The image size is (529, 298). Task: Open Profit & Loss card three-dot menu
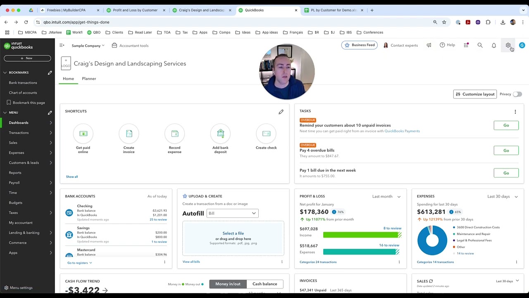click(399, 262)
